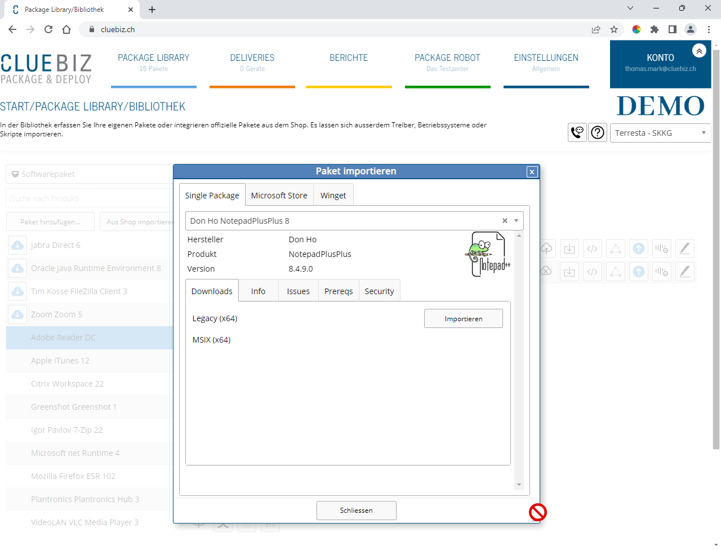Screen dimensions: 721x550
Task: Go to the browser home page
Action: point(66,29)
